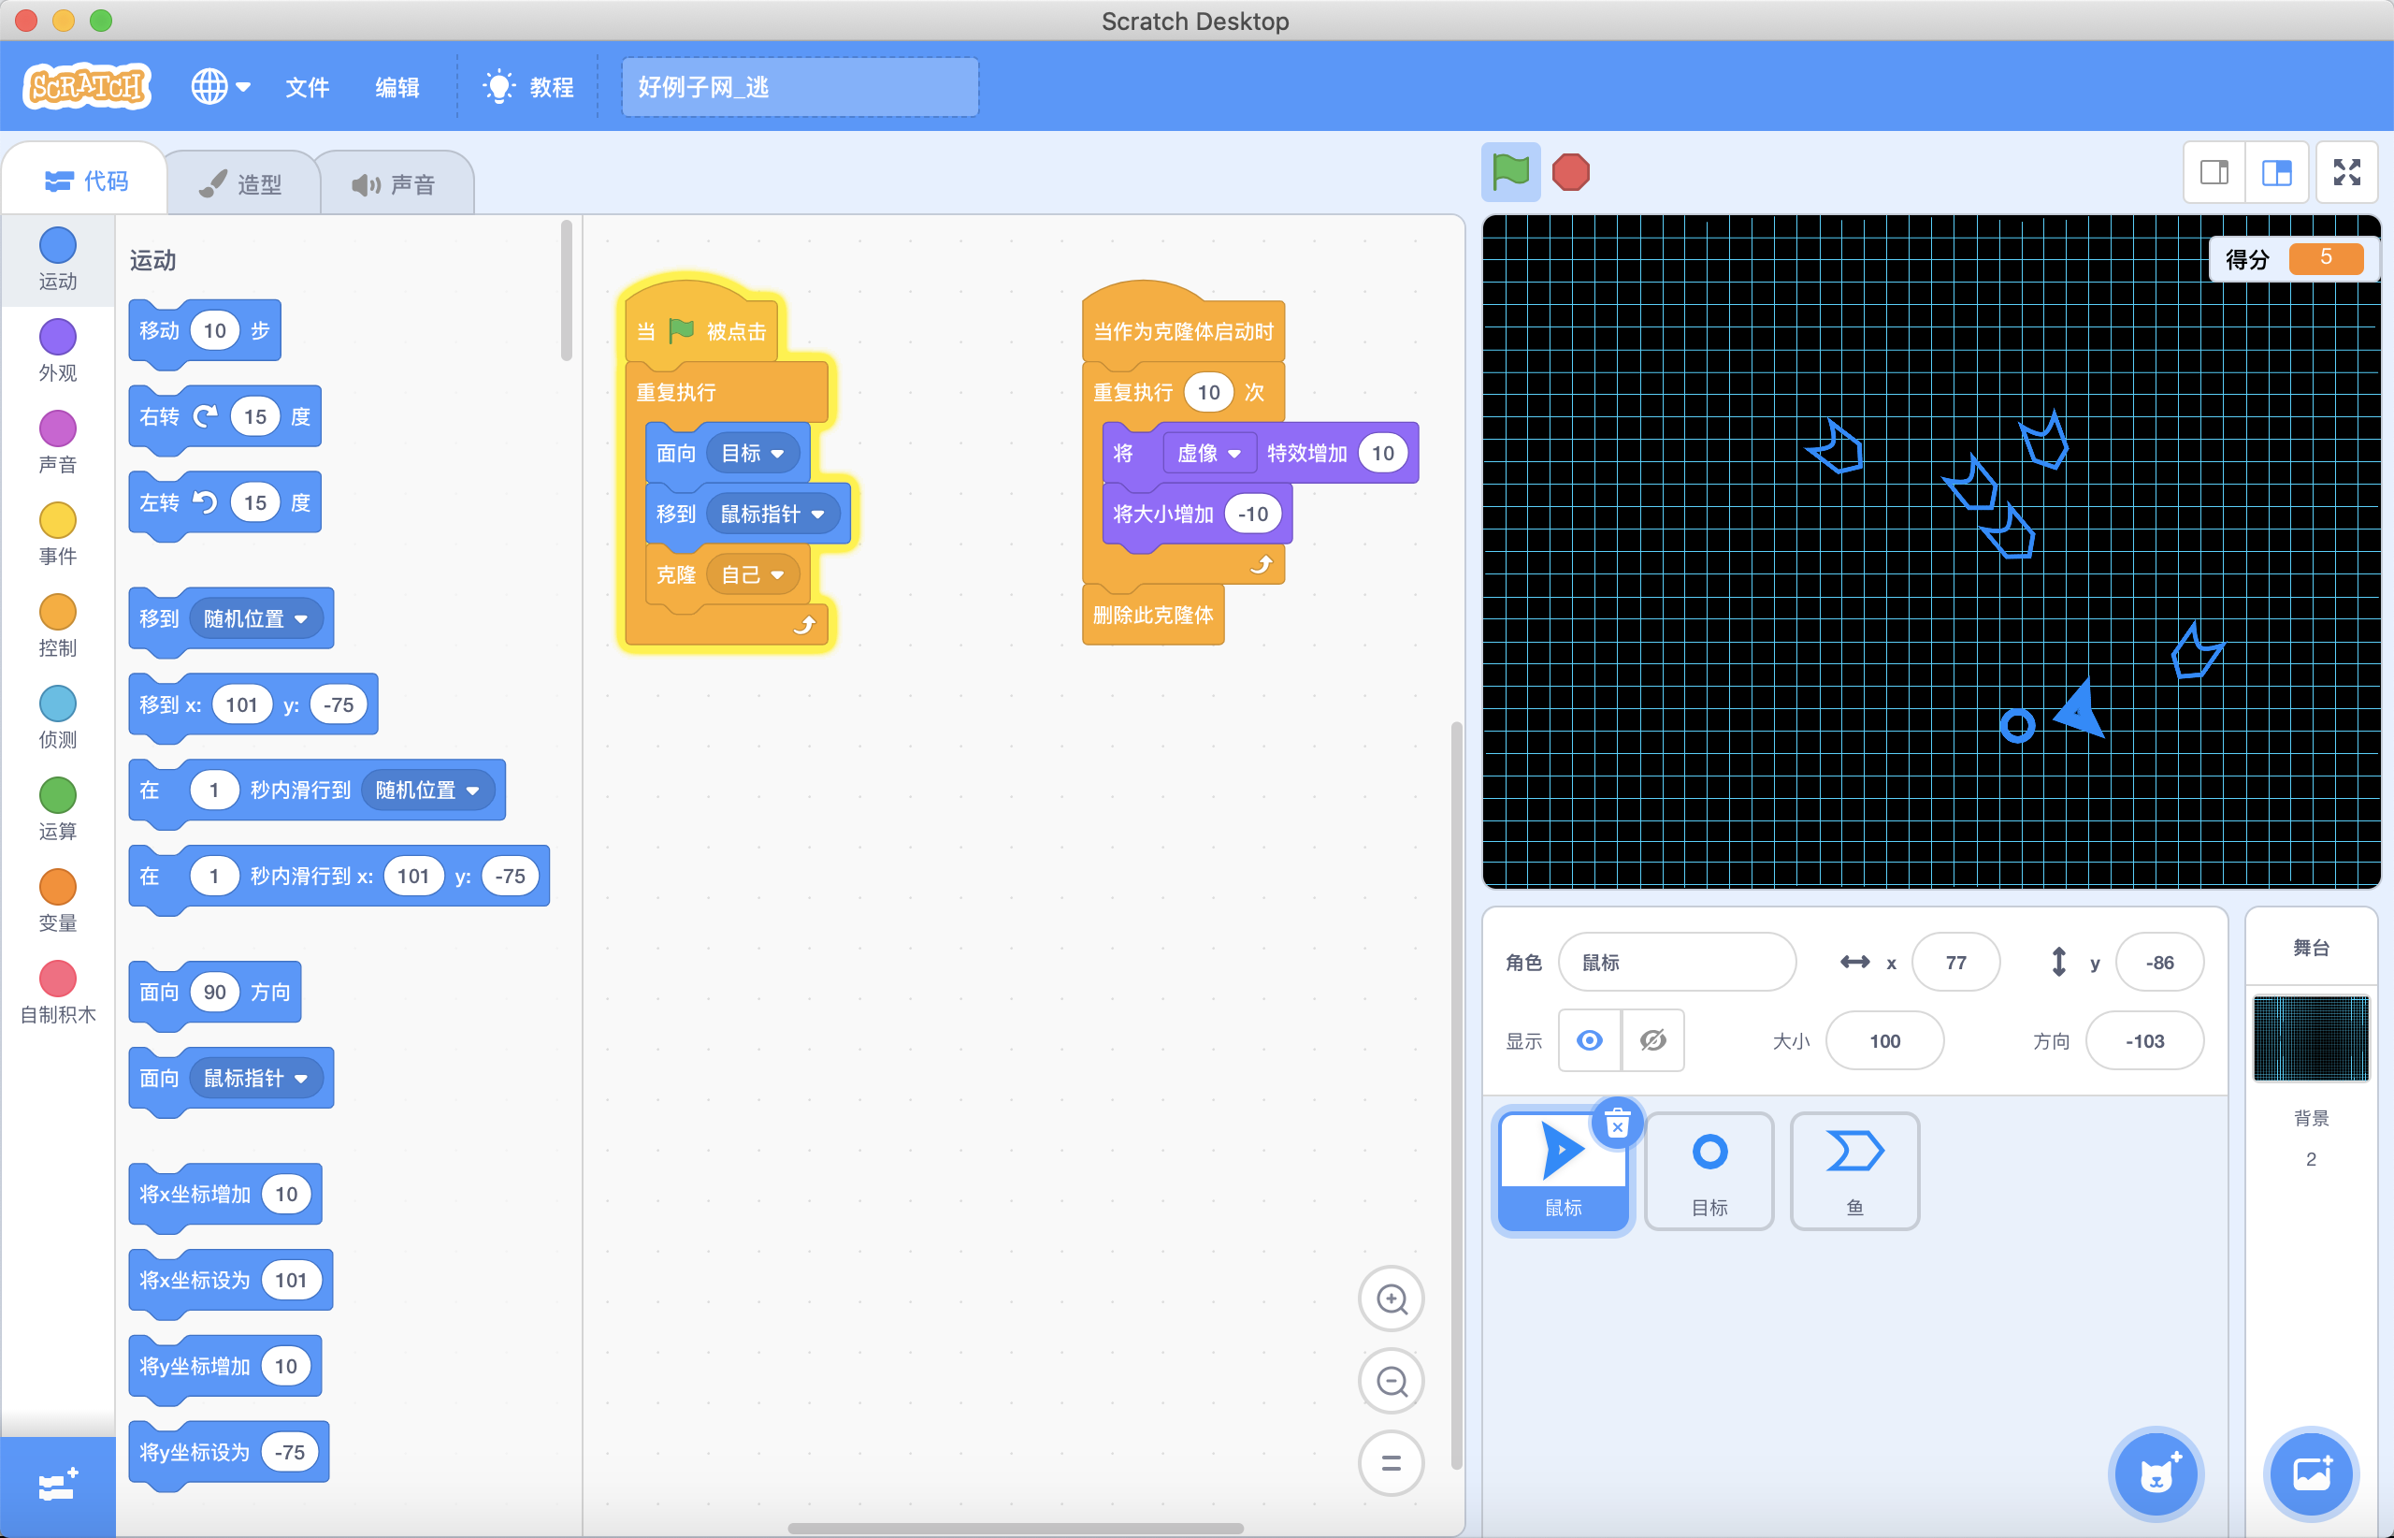Select the 运算 block category

pyautogui.click(x=58, y=810)
